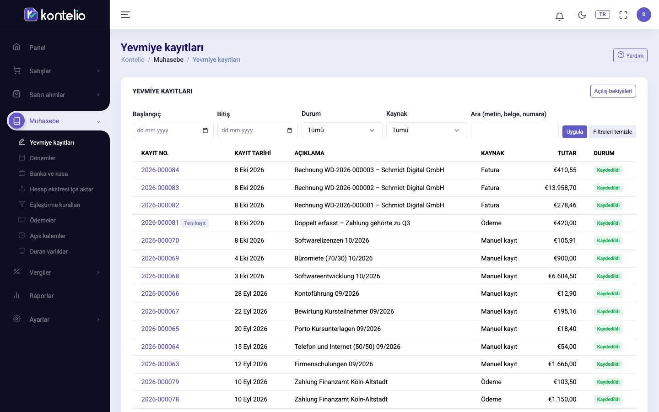Click the Muhasebe book icon
The width and height of the screenshot is (659, 412).
click(x=16, y=121)
